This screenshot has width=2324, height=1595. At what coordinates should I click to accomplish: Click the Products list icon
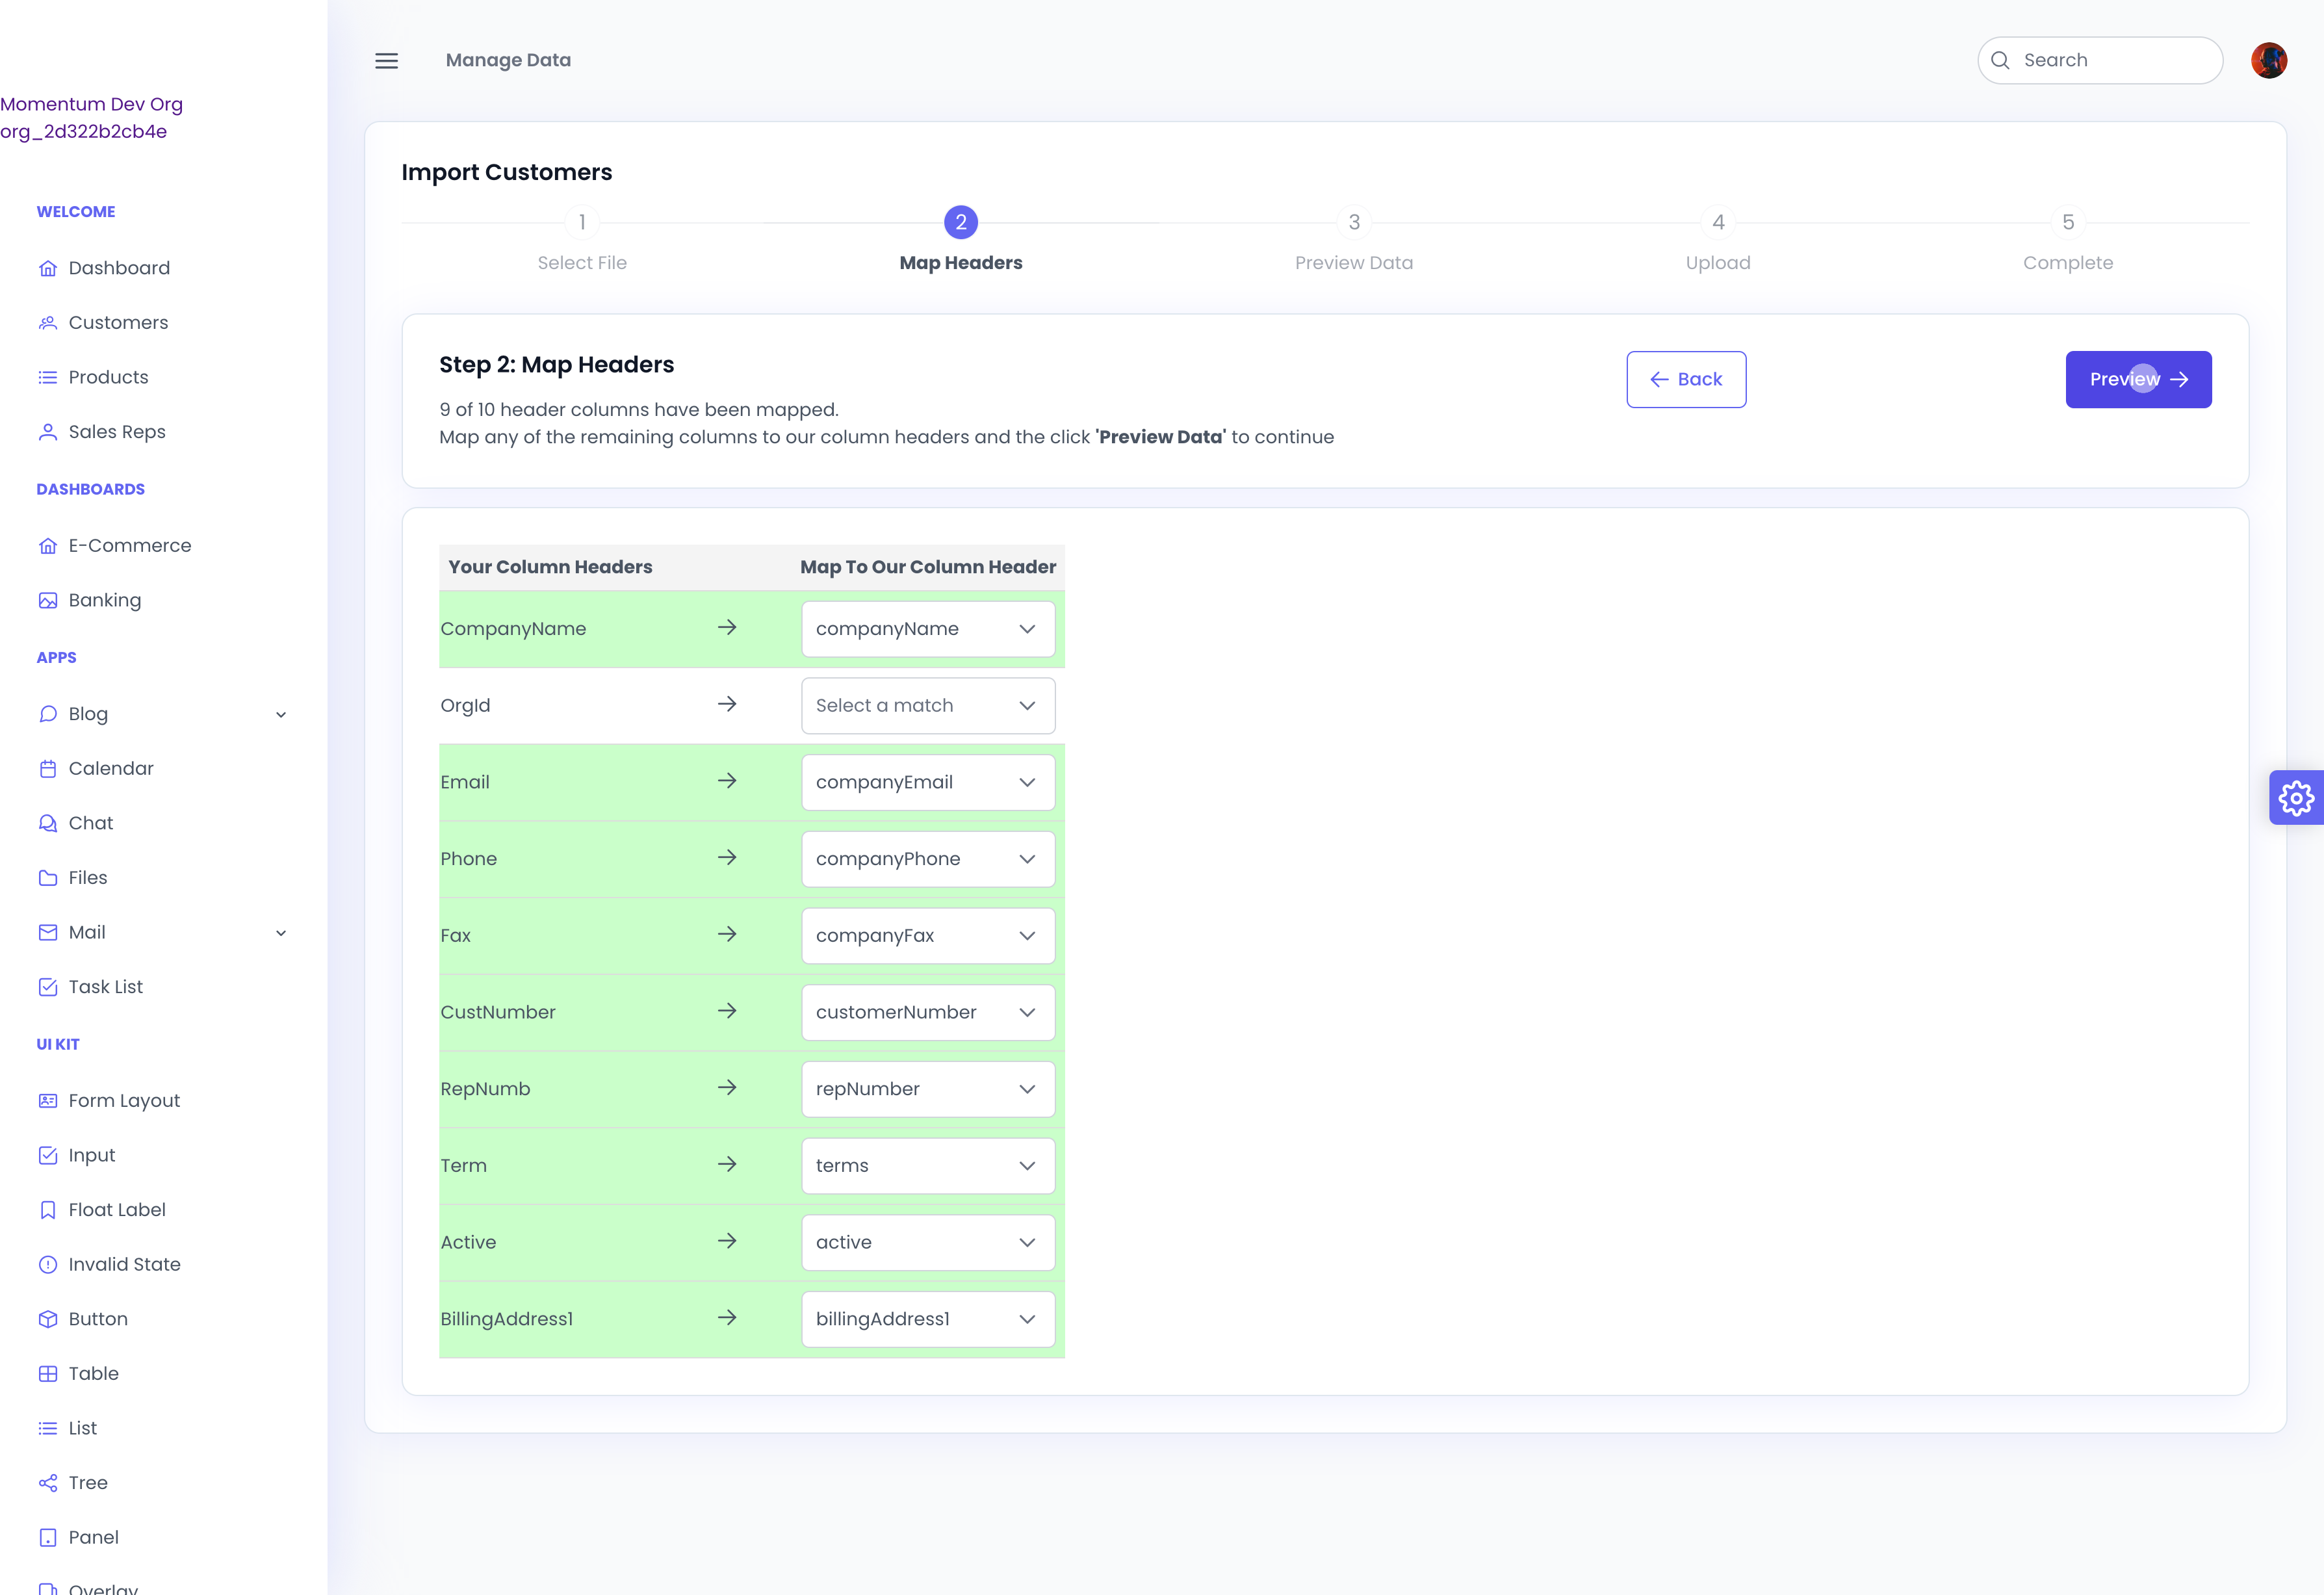(48, 377)
